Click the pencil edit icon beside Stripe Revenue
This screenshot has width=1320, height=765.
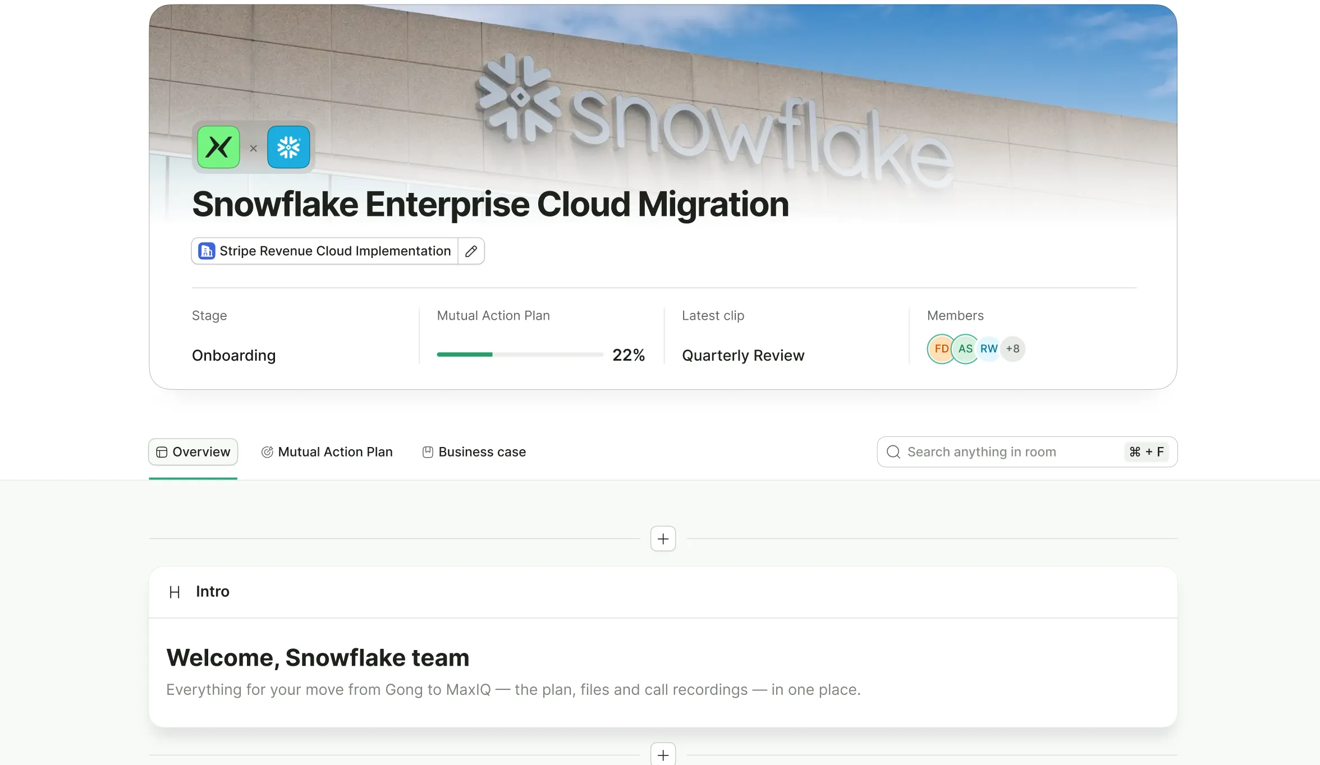471,251
